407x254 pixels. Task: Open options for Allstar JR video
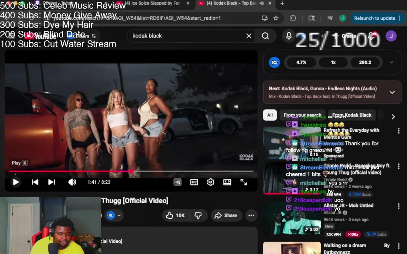point(399,206)
